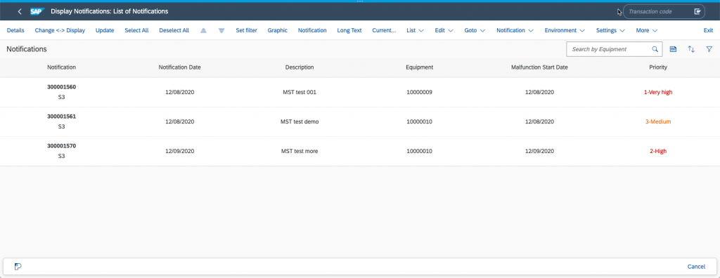
Task: Click description MST test demo
Action: point(300,121)
